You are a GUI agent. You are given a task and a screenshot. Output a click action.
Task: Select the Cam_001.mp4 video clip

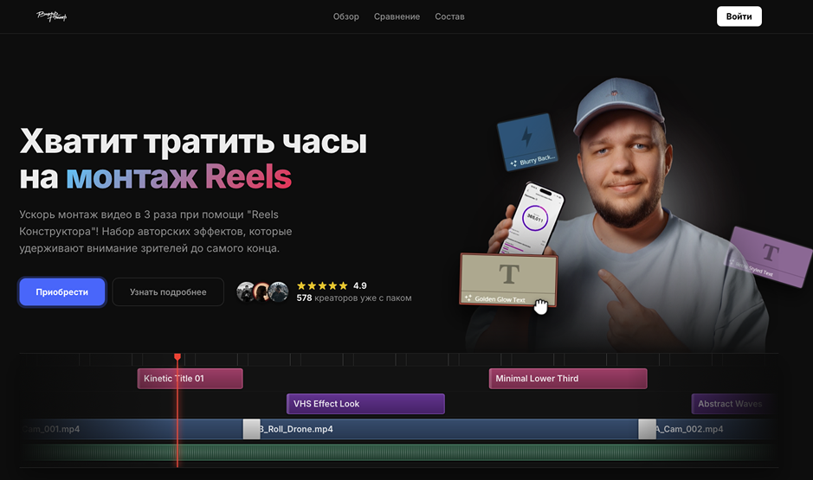132,429
